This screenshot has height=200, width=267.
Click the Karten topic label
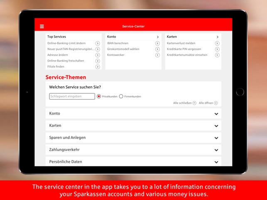point(55,125)
